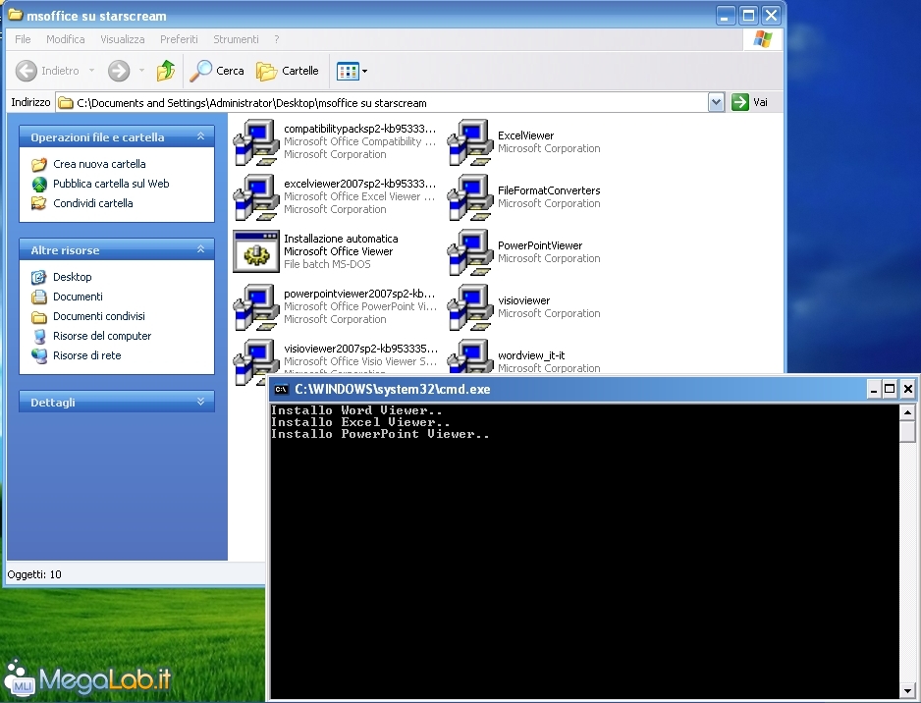Select the ExcelViewer file name text

click(525, 135)
